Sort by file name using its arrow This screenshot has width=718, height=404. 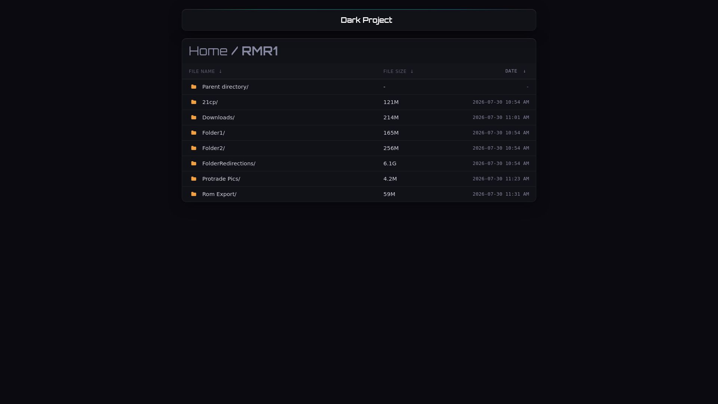220,71
